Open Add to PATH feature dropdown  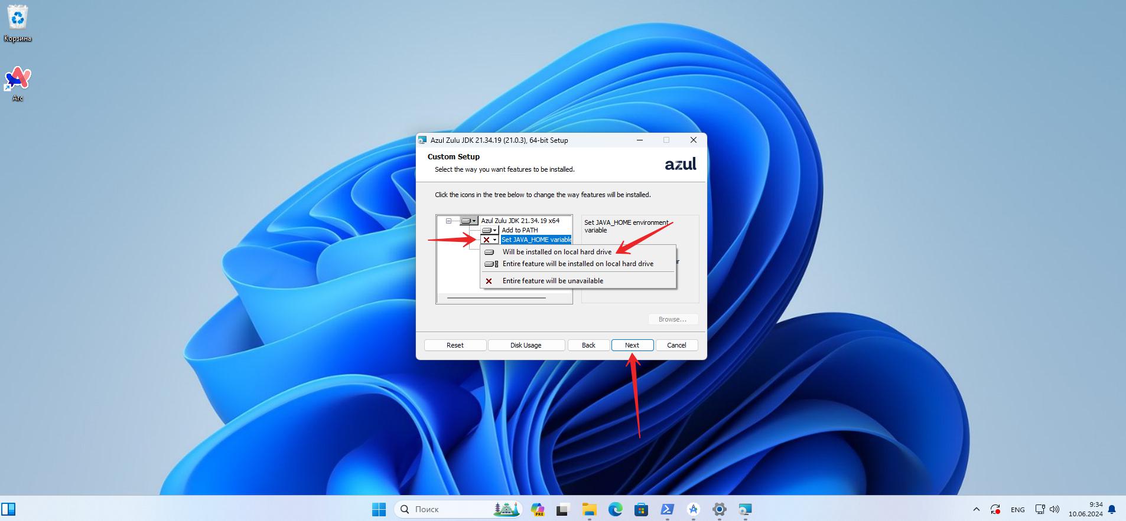click(489, 230)
